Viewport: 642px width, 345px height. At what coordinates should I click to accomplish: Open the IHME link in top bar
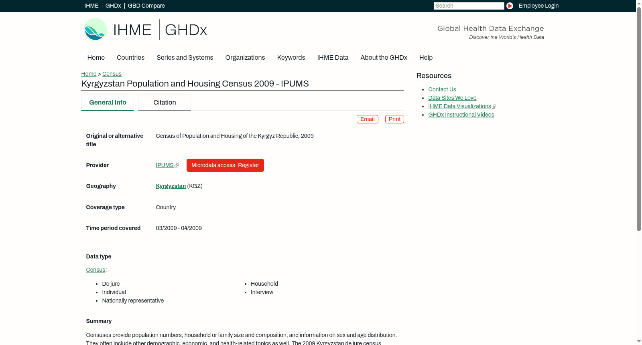[91, 6]
